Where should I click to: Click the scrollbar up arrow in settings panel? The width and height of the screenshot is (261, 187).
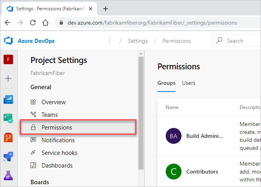coord(141,53)
